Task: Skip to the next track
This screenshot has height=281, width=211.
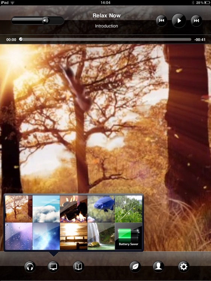Action: coord(196,21)
